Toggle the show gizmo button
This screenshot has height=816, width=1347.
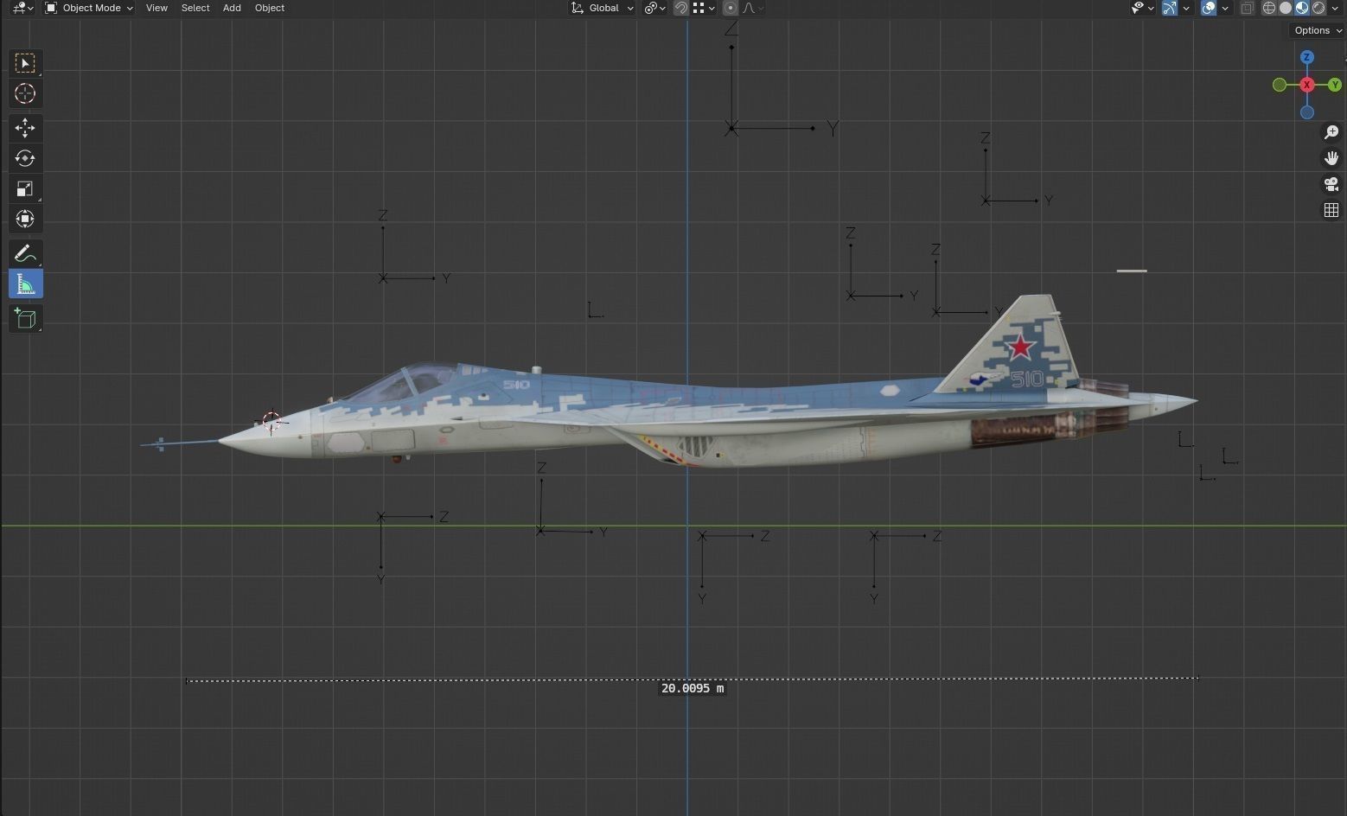pos(1170,8)
